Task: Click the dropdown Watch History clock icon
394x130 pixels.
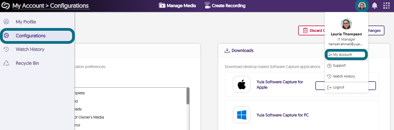Action: click(x=329, y=76)
